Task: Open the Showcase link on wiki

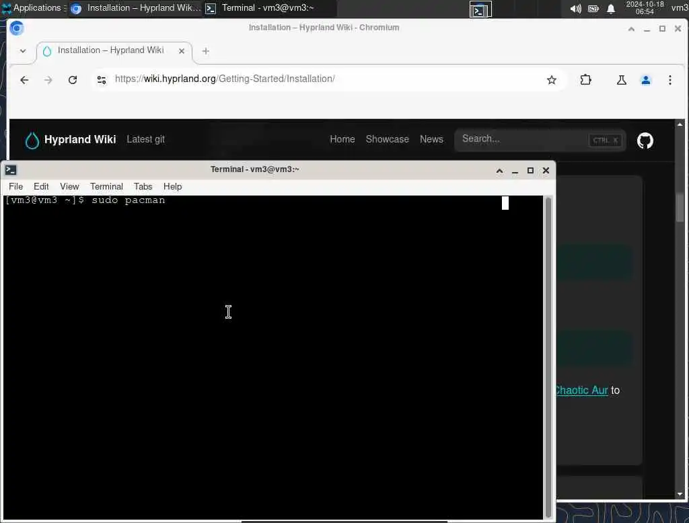Action: pyautogui.click(x=387, y=139)
